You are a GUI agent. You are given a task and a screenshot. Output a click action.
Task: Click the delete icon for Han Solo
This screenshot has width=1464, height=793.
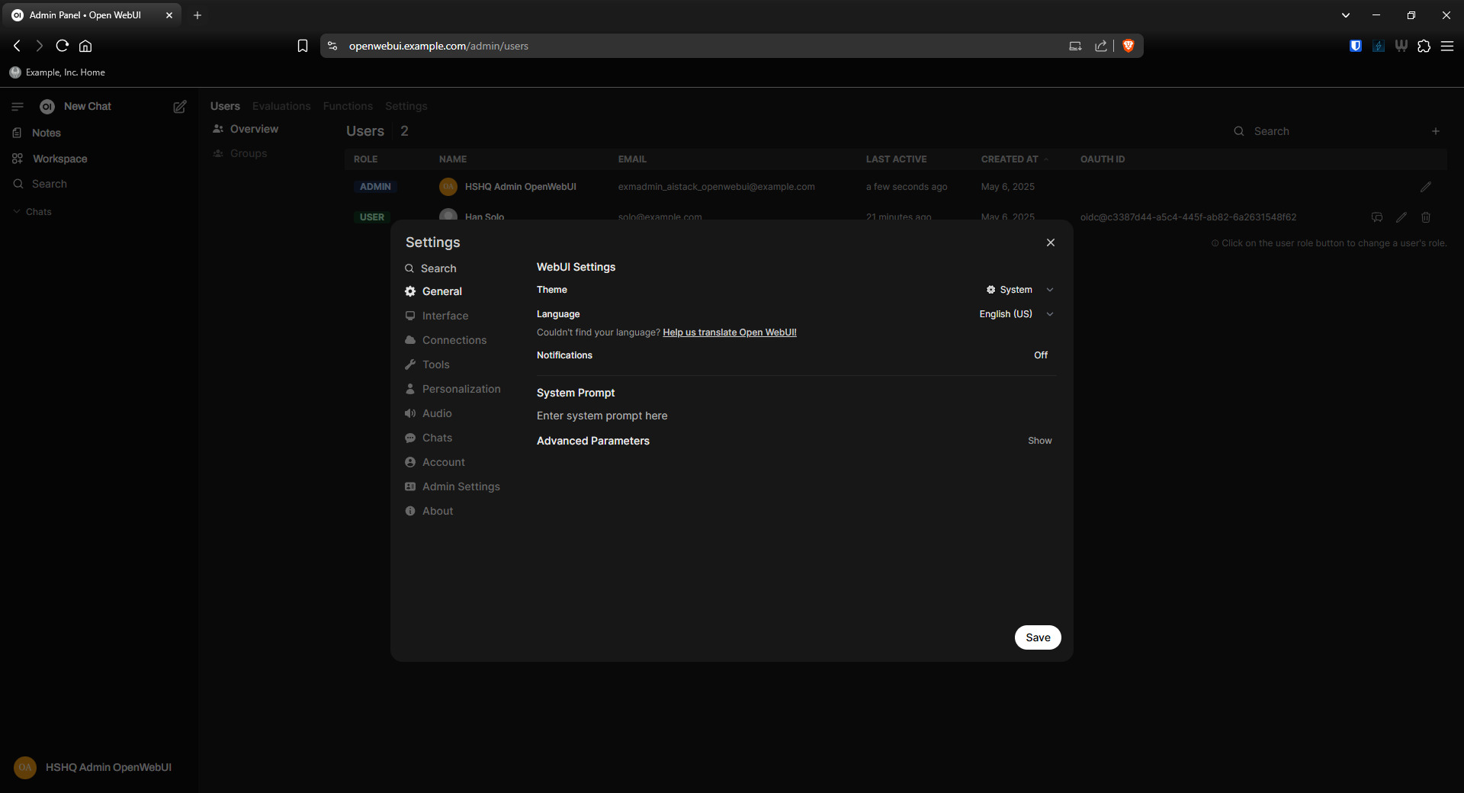1425,217
